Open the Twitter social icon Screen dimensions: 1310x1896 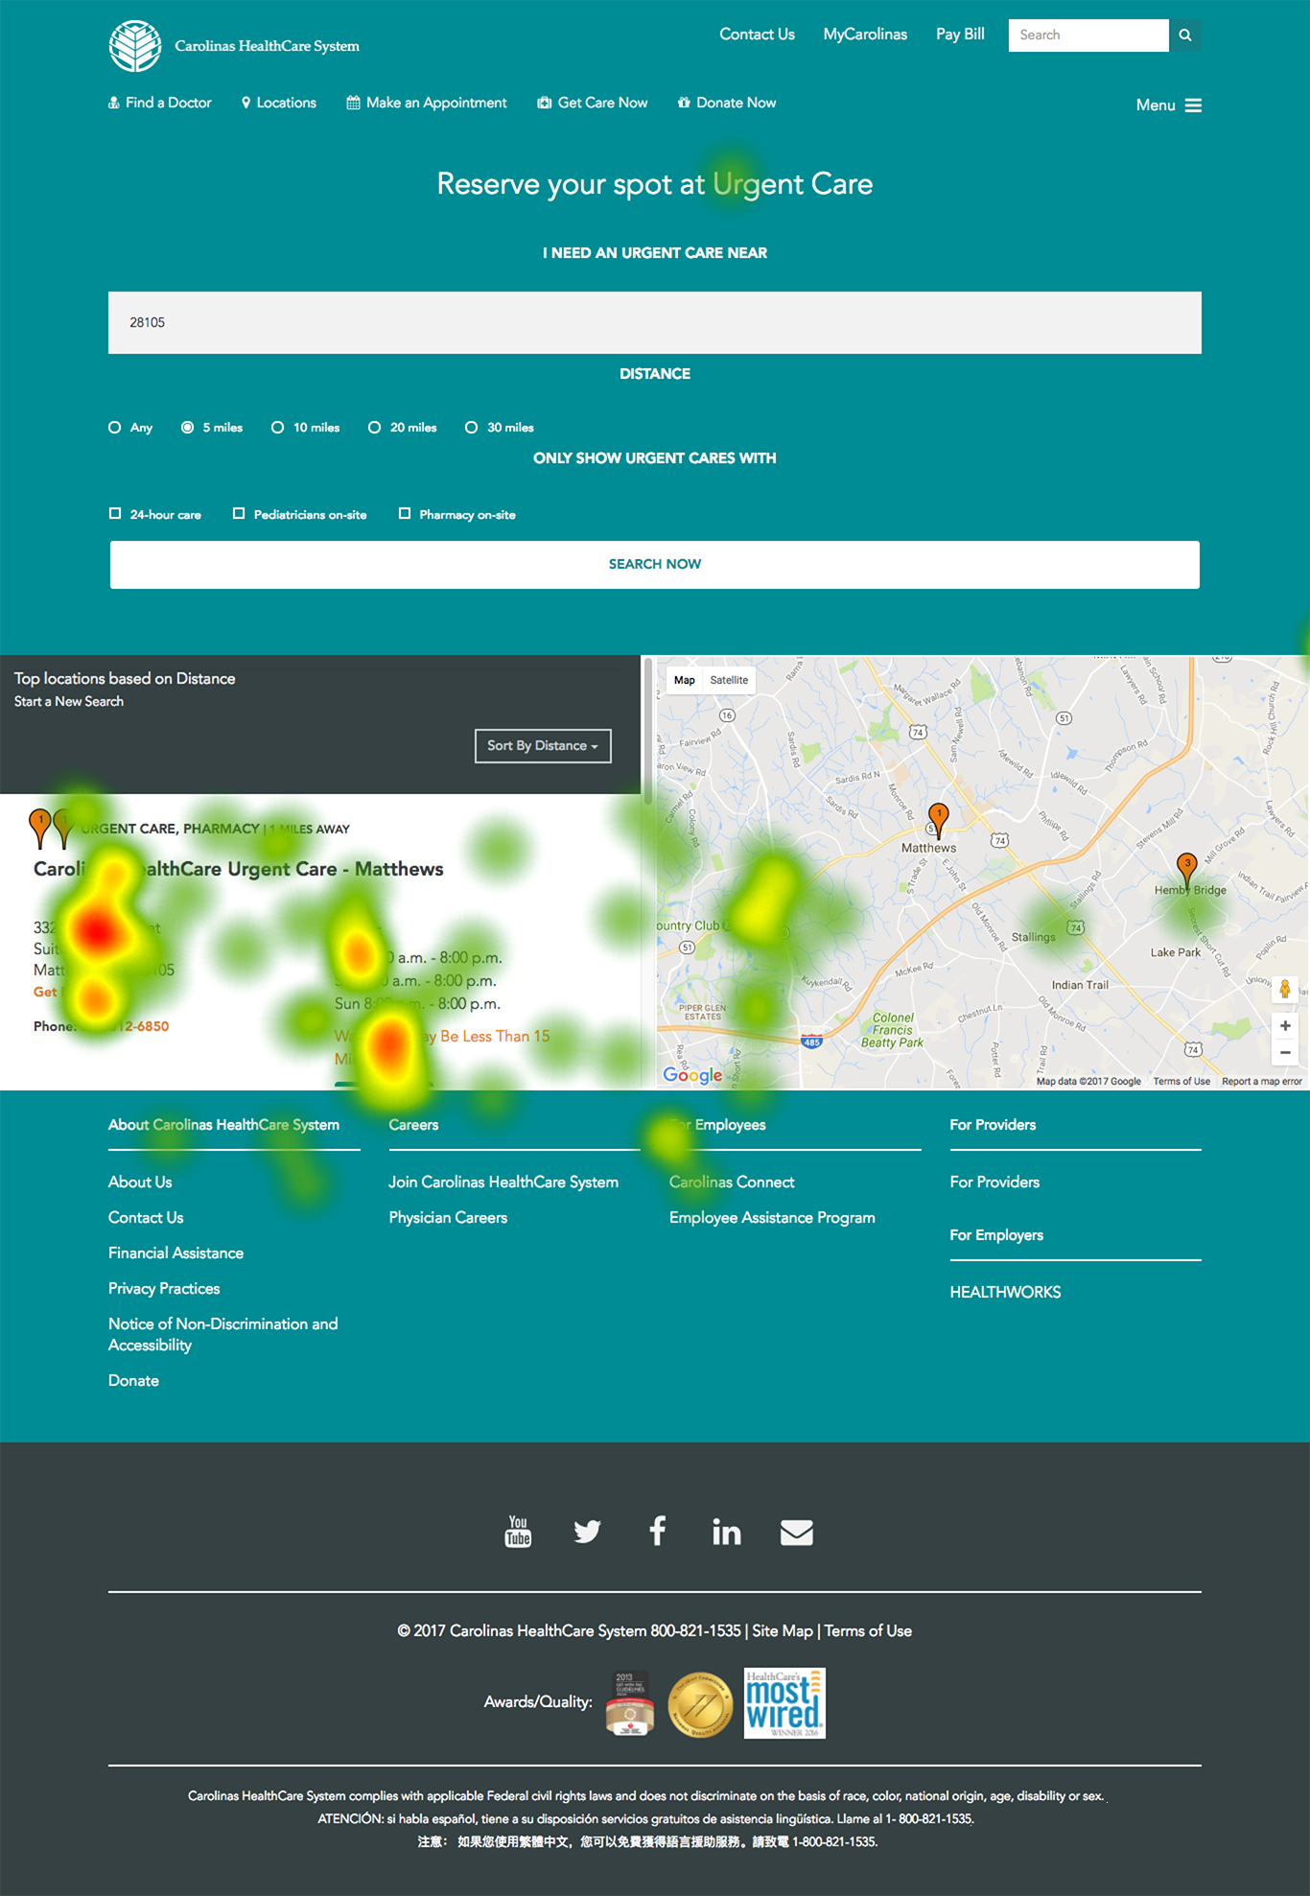(587, 1532)
